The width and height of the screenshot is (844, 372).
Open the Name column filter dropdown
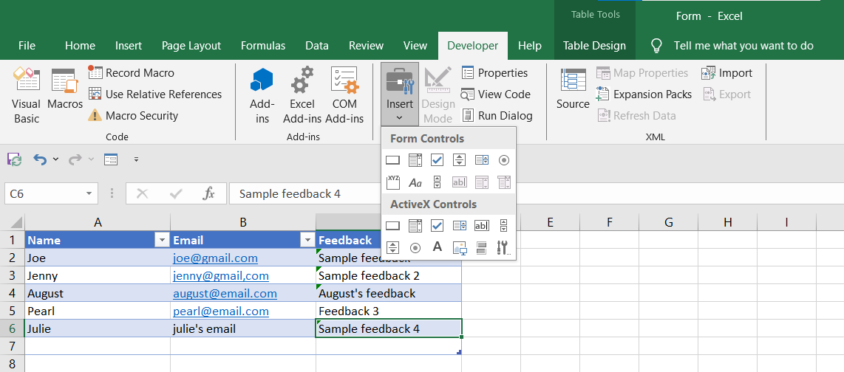coord(161,241)
